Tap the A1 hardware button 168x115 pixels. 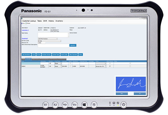tap(46, 105)
